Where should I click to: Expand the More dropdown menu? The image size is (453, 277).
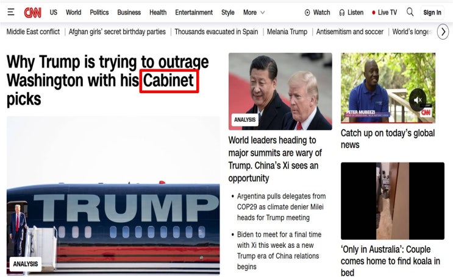(x=254, y=12)
